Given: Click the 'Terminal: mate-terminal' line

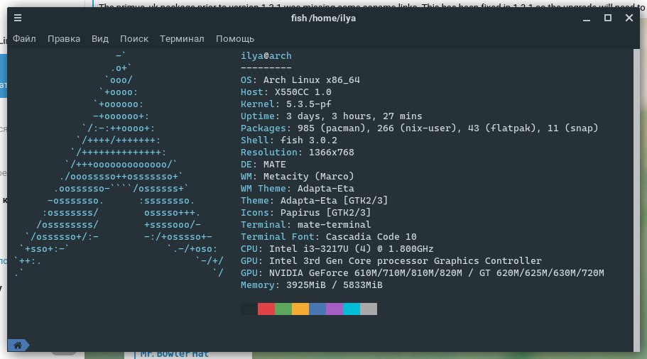Looking at the screenshot, I should point(306,225).
